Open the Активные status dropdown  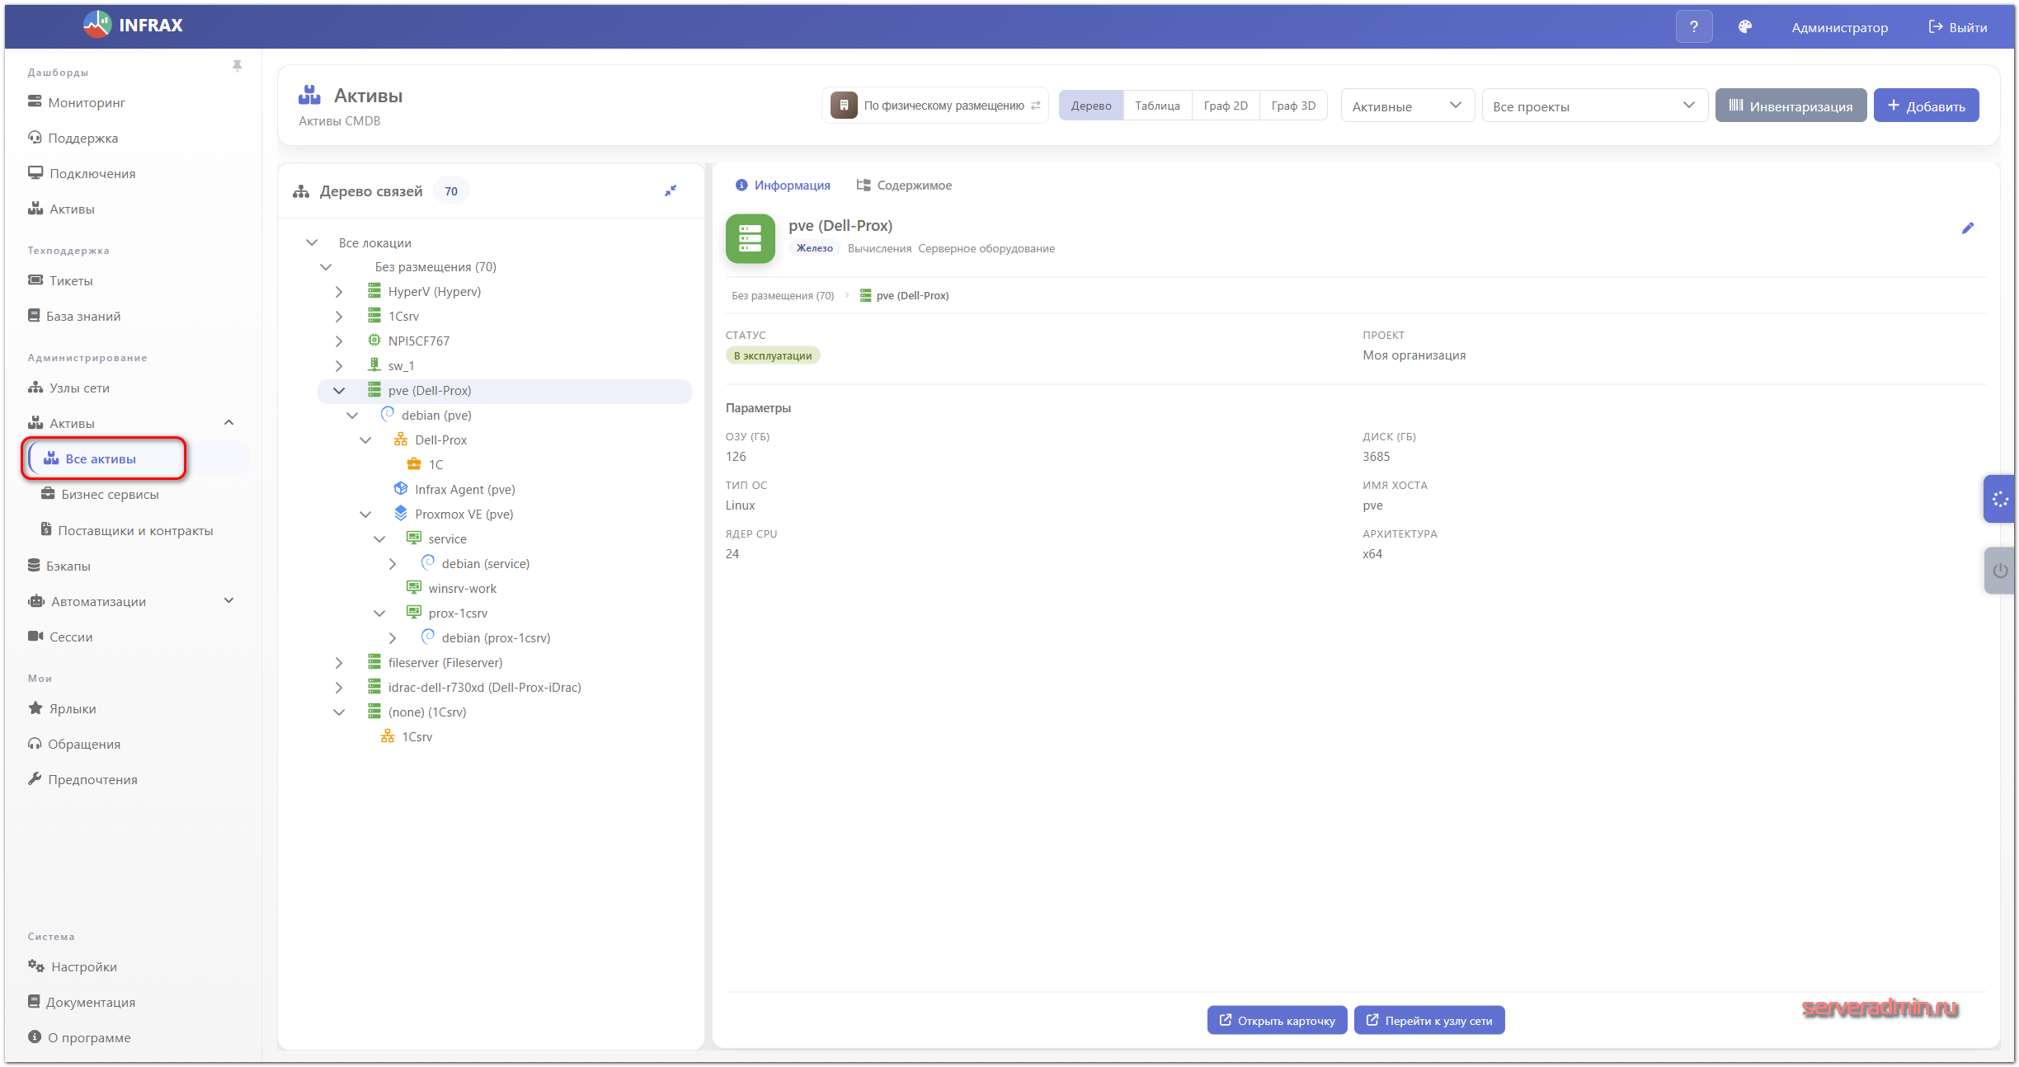coord(1406,106)
